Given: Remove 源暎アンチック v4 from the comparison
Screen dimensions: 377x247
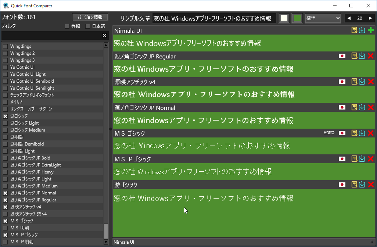Looking at the screenshot, I should point(371,82).
